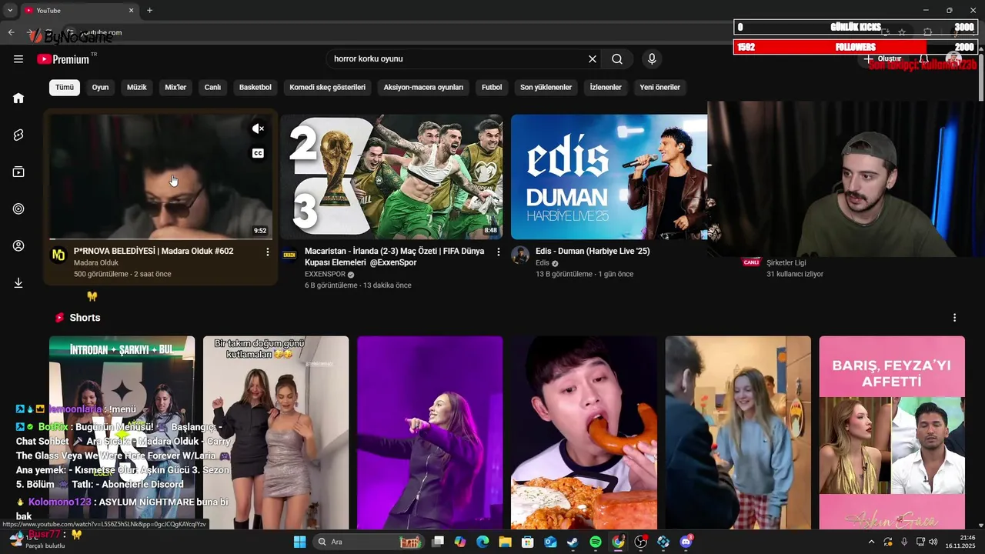Select the Aksiyon-macera oyunları chip
The width and height of the screenshot is (985, 554).
coord(423,87)
